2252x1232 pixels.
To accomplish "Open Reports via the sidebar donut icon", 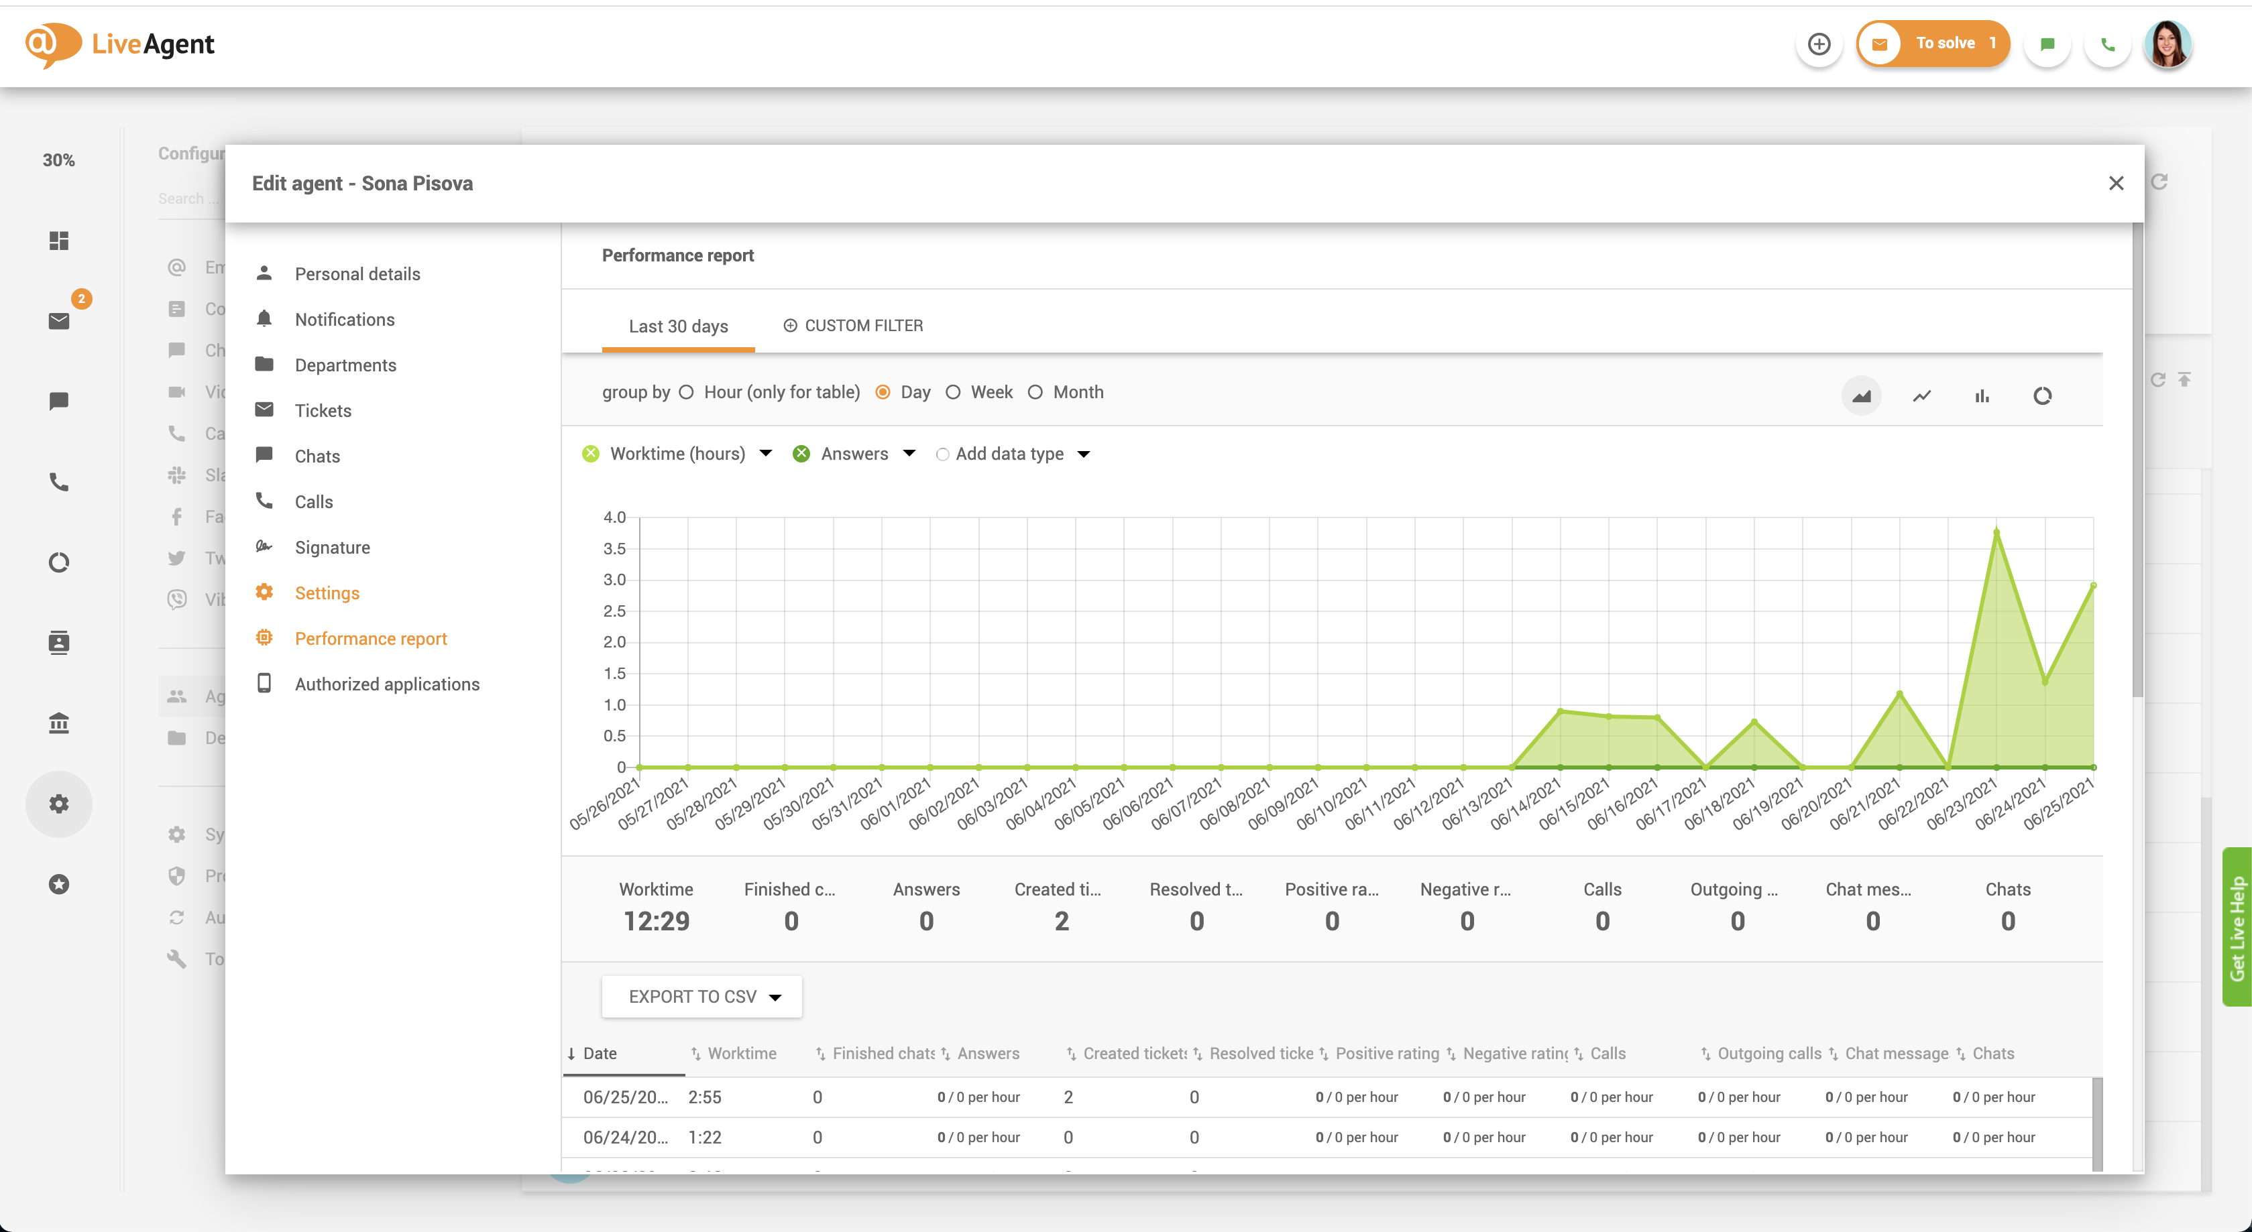I will point(58,562).
